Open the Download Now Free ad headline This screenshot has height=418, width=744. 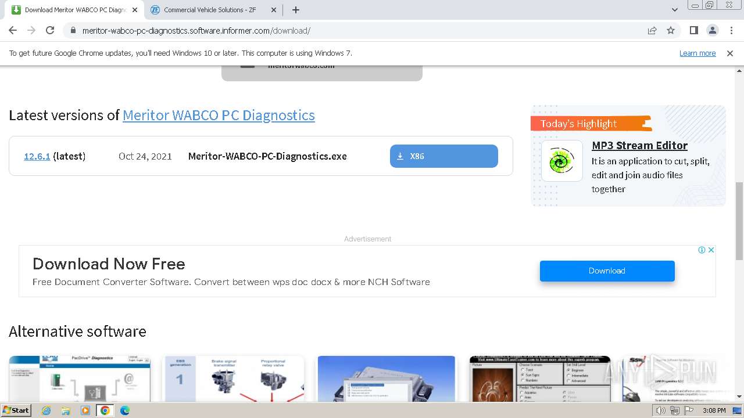point(109,264)
